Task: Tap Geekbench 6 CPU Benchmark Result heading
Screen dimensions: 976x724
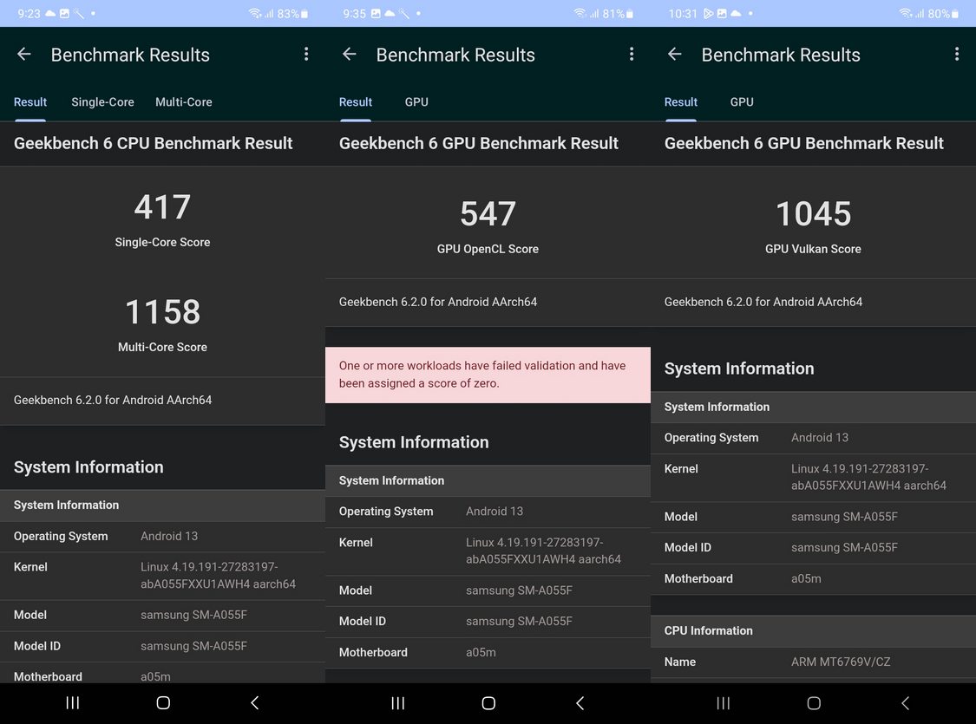Action: (153, 143)
